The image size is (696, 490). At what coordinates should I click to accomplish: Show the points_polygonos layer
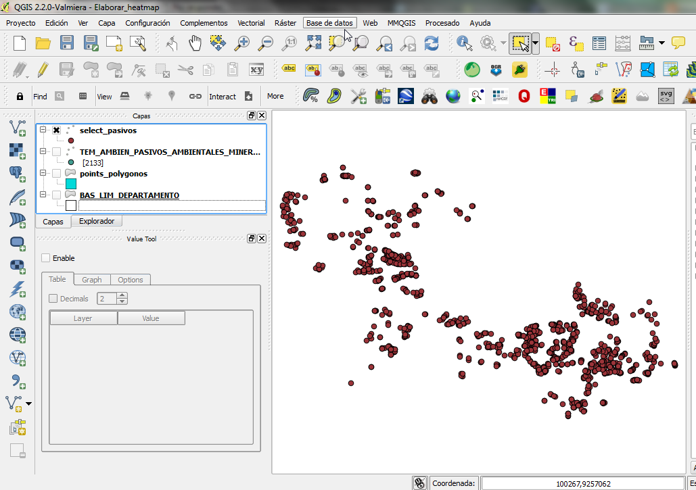coord(56,173)
